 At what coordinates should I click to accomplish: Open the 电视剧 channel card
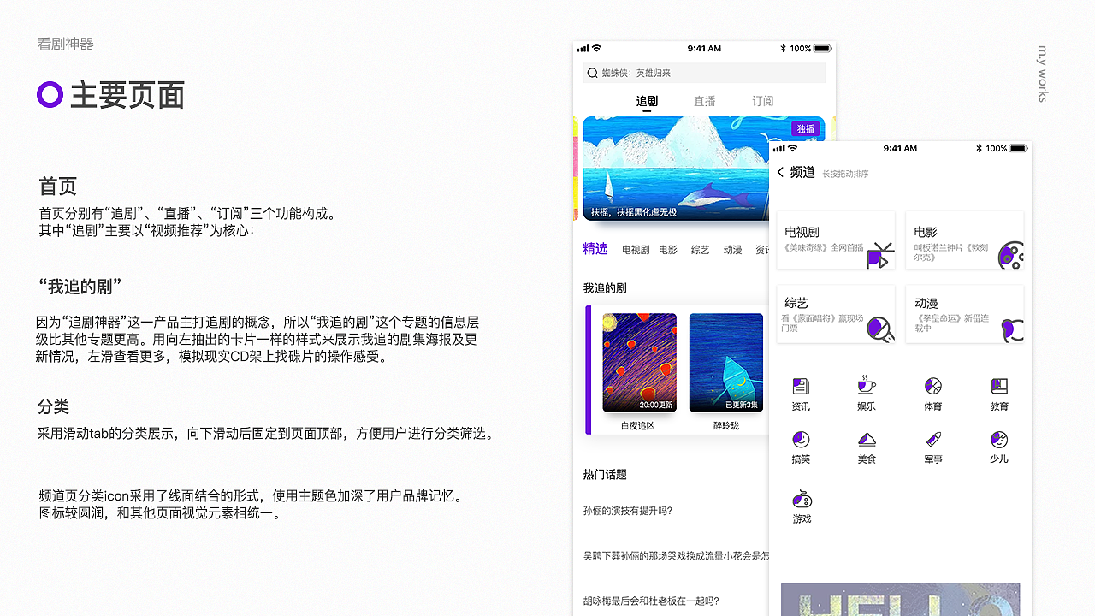click(x=836, y=240)
